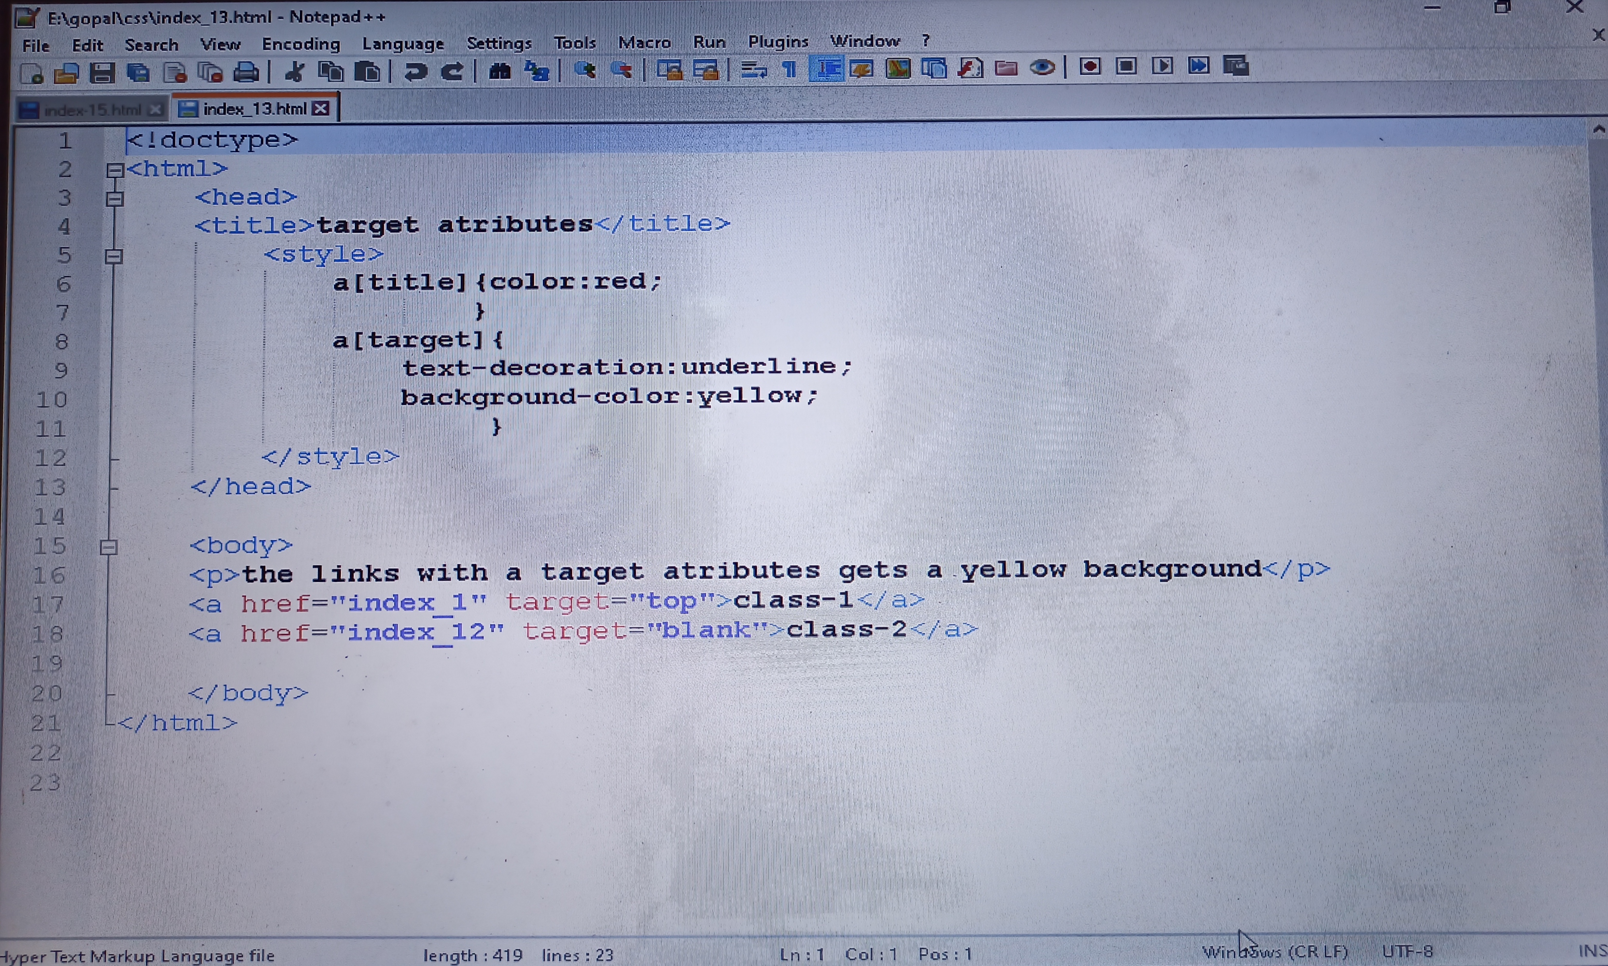Close the index_13.html tab

pos(321,109)
